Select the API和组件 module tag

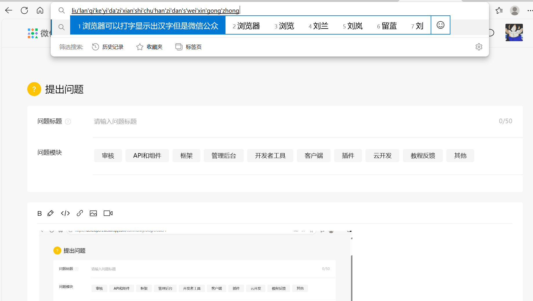click(147, 156)
